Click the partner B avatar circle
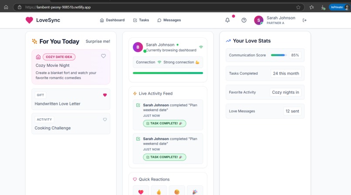 click(138, 47)
